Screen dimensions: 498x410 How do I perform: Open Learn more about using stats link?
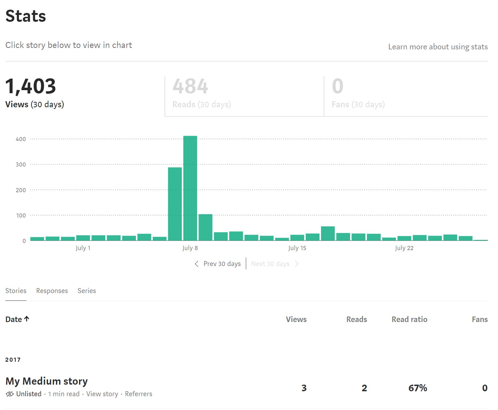pos(438,47)
